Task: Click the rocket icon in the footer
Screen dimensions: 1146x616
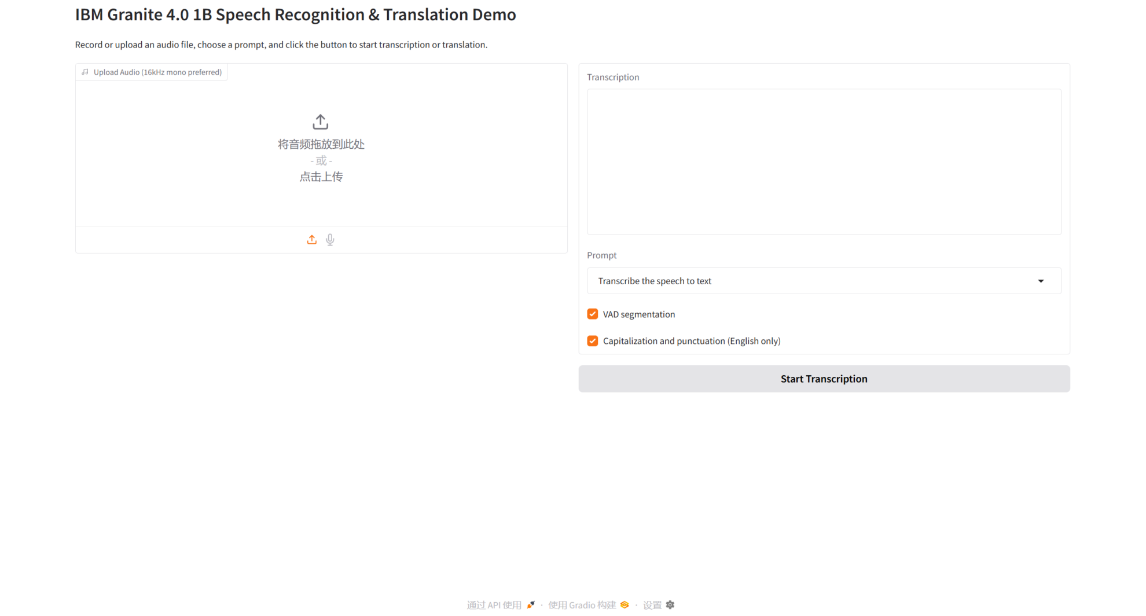Action: (531, 605)
